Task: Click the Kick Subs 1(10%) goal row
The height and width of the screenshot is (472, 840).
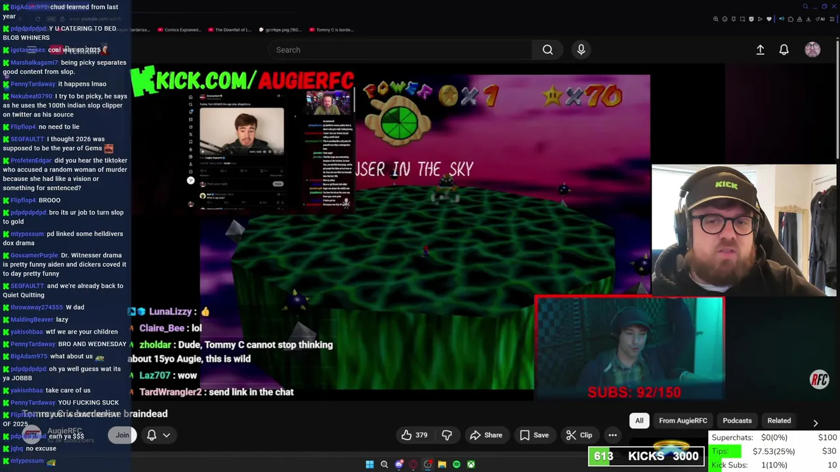Action: click(x=774, y=465)
